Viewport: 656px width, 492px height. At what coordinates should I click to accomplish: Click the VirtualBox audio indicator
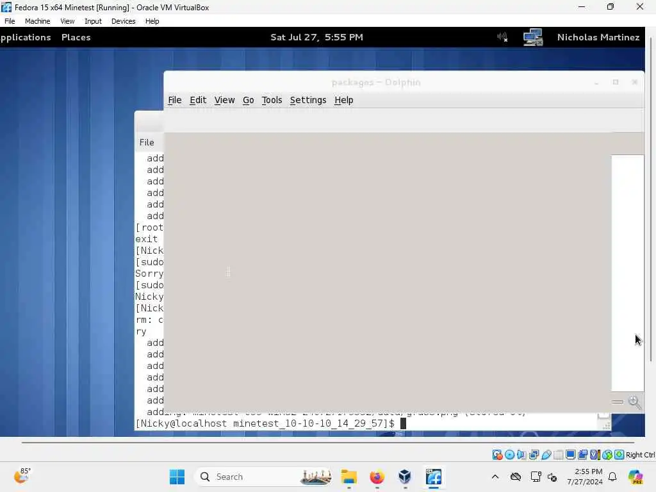tap(521, 455)
